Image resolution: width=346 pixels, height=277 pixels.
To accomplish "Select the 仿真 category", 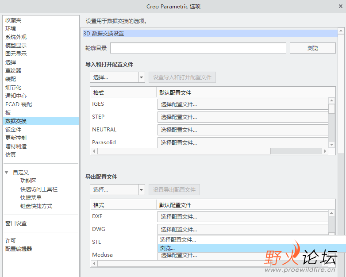I will click(11, 155).
